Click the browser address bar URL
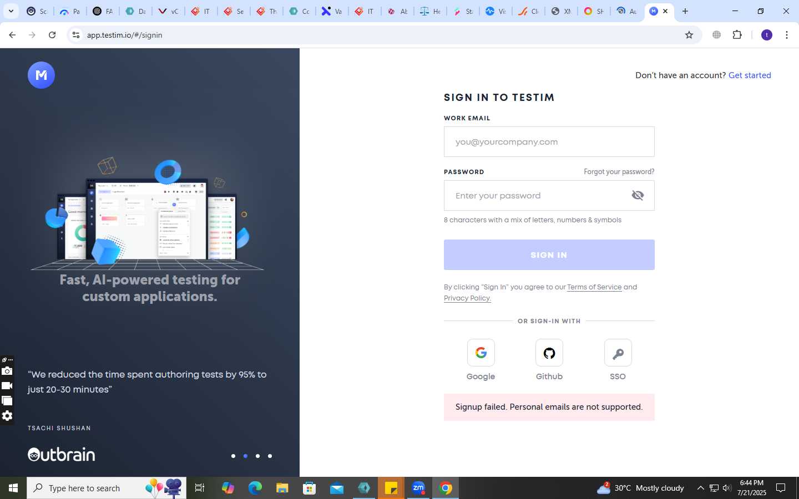Image resolution: width=799 pixels, height=499 pixels. point(124,35)
